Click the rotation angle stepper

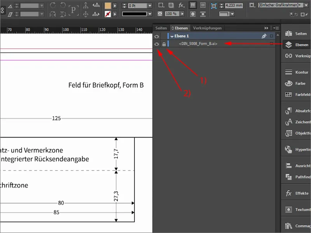[x=17, y=6]
